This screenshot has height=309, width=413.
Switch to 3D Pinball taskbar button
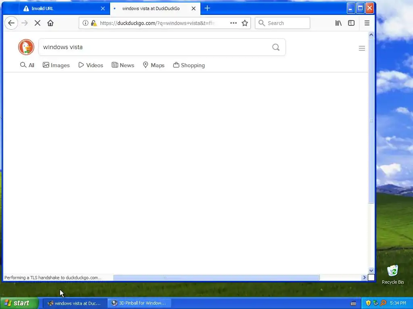140,303
